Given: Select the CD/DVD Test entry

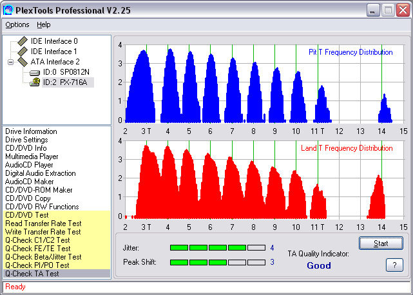Looking at the screenshot, I should tap(57, 215).
